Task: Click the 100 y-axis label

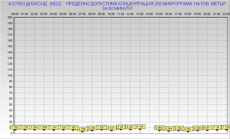Action: 10,75
